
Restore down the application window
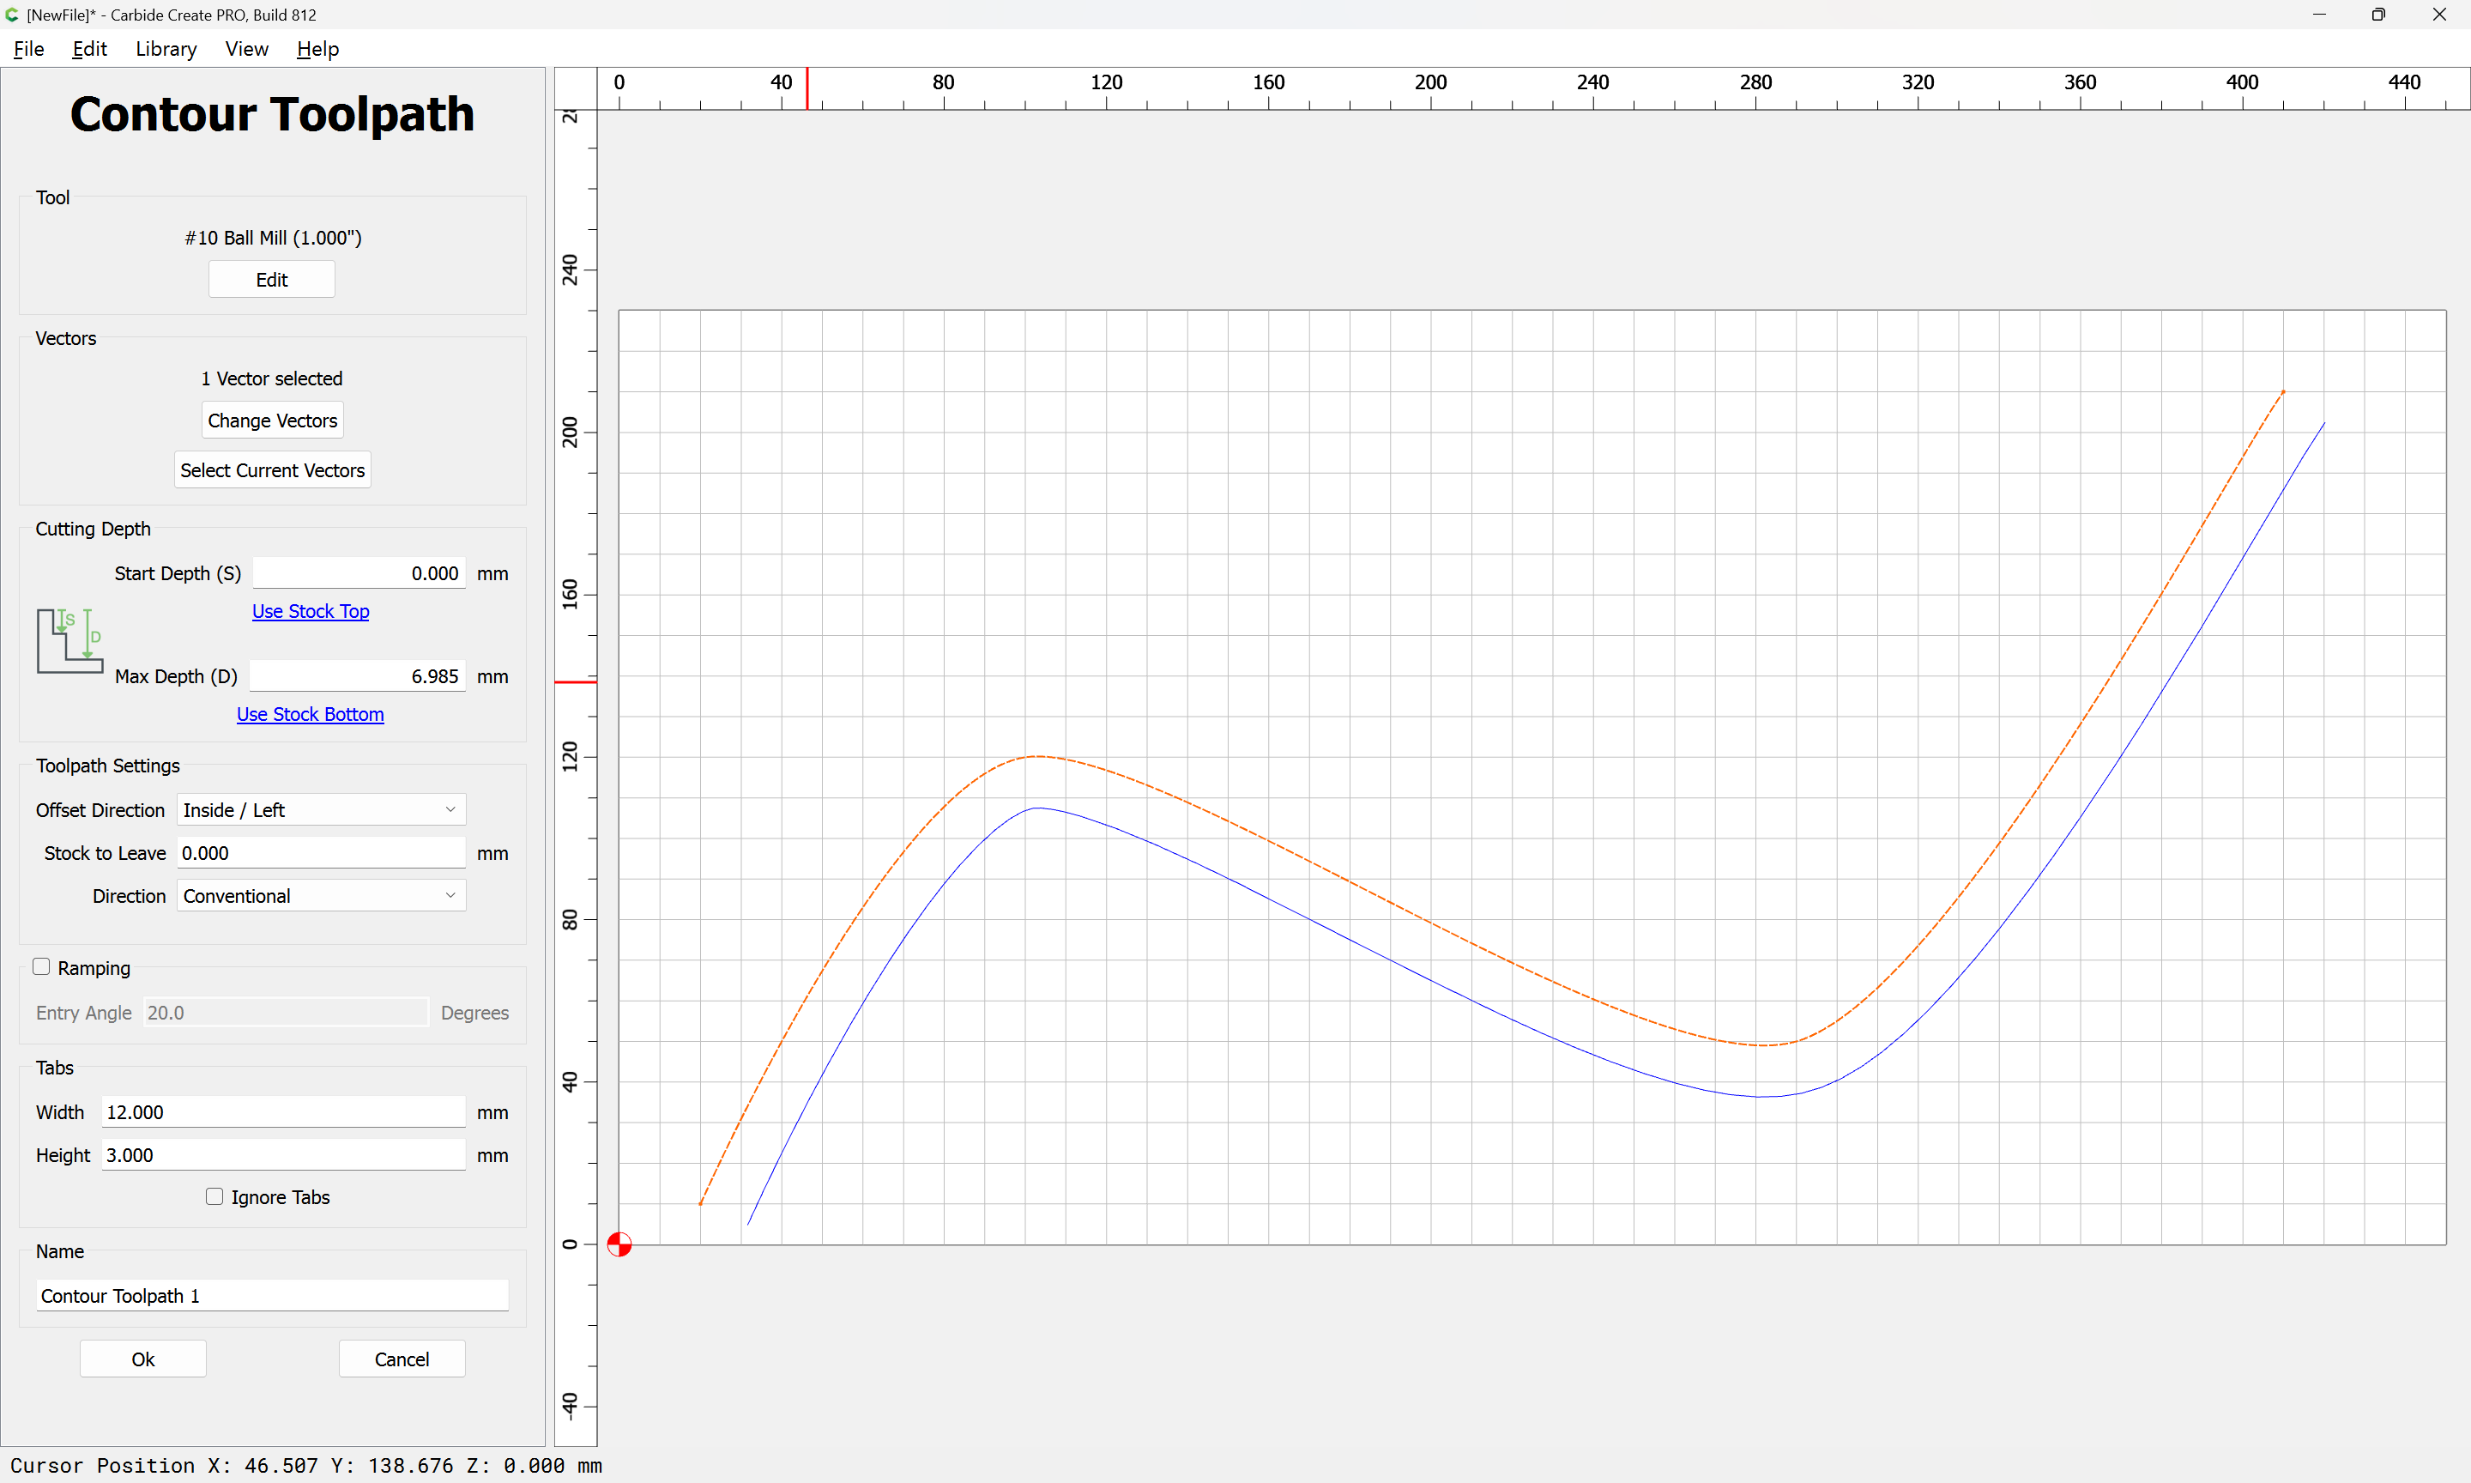[2378, 15]
